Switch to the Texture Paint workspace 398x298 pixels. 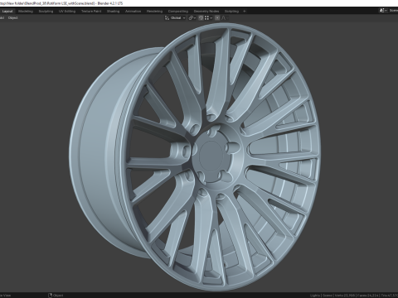(91, 12)
